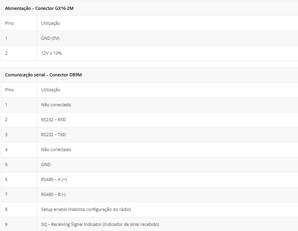Click the 'Alimentação – Conector GX16-2M' table heading

pos(39,8)
